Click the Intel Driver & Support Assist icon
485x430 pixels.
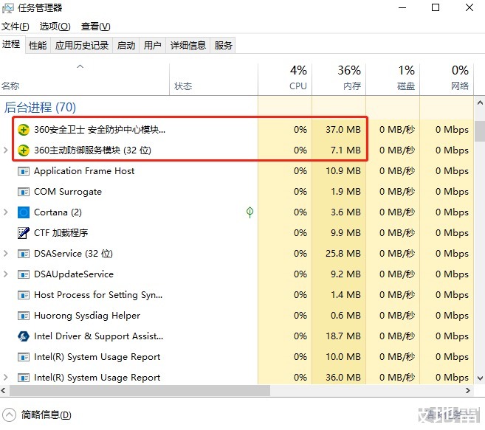click(24, 336)
